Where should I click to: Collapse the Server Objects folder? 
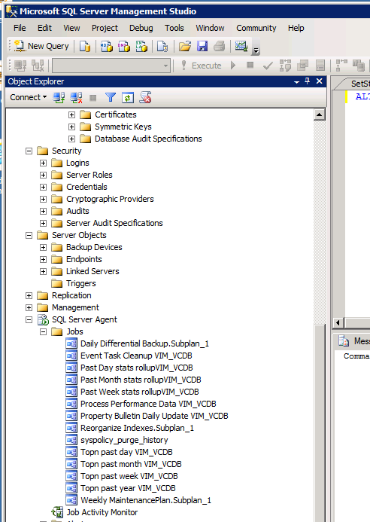click(x=29, y=235)
